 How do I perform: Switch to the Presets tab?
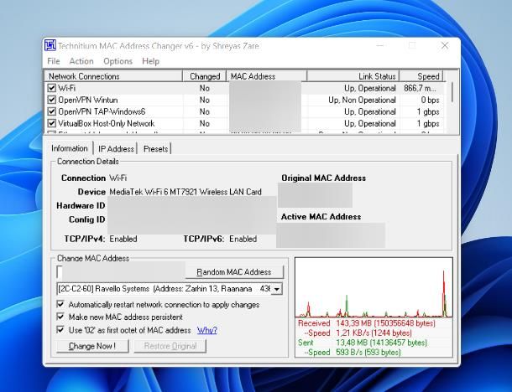[155, 149]
